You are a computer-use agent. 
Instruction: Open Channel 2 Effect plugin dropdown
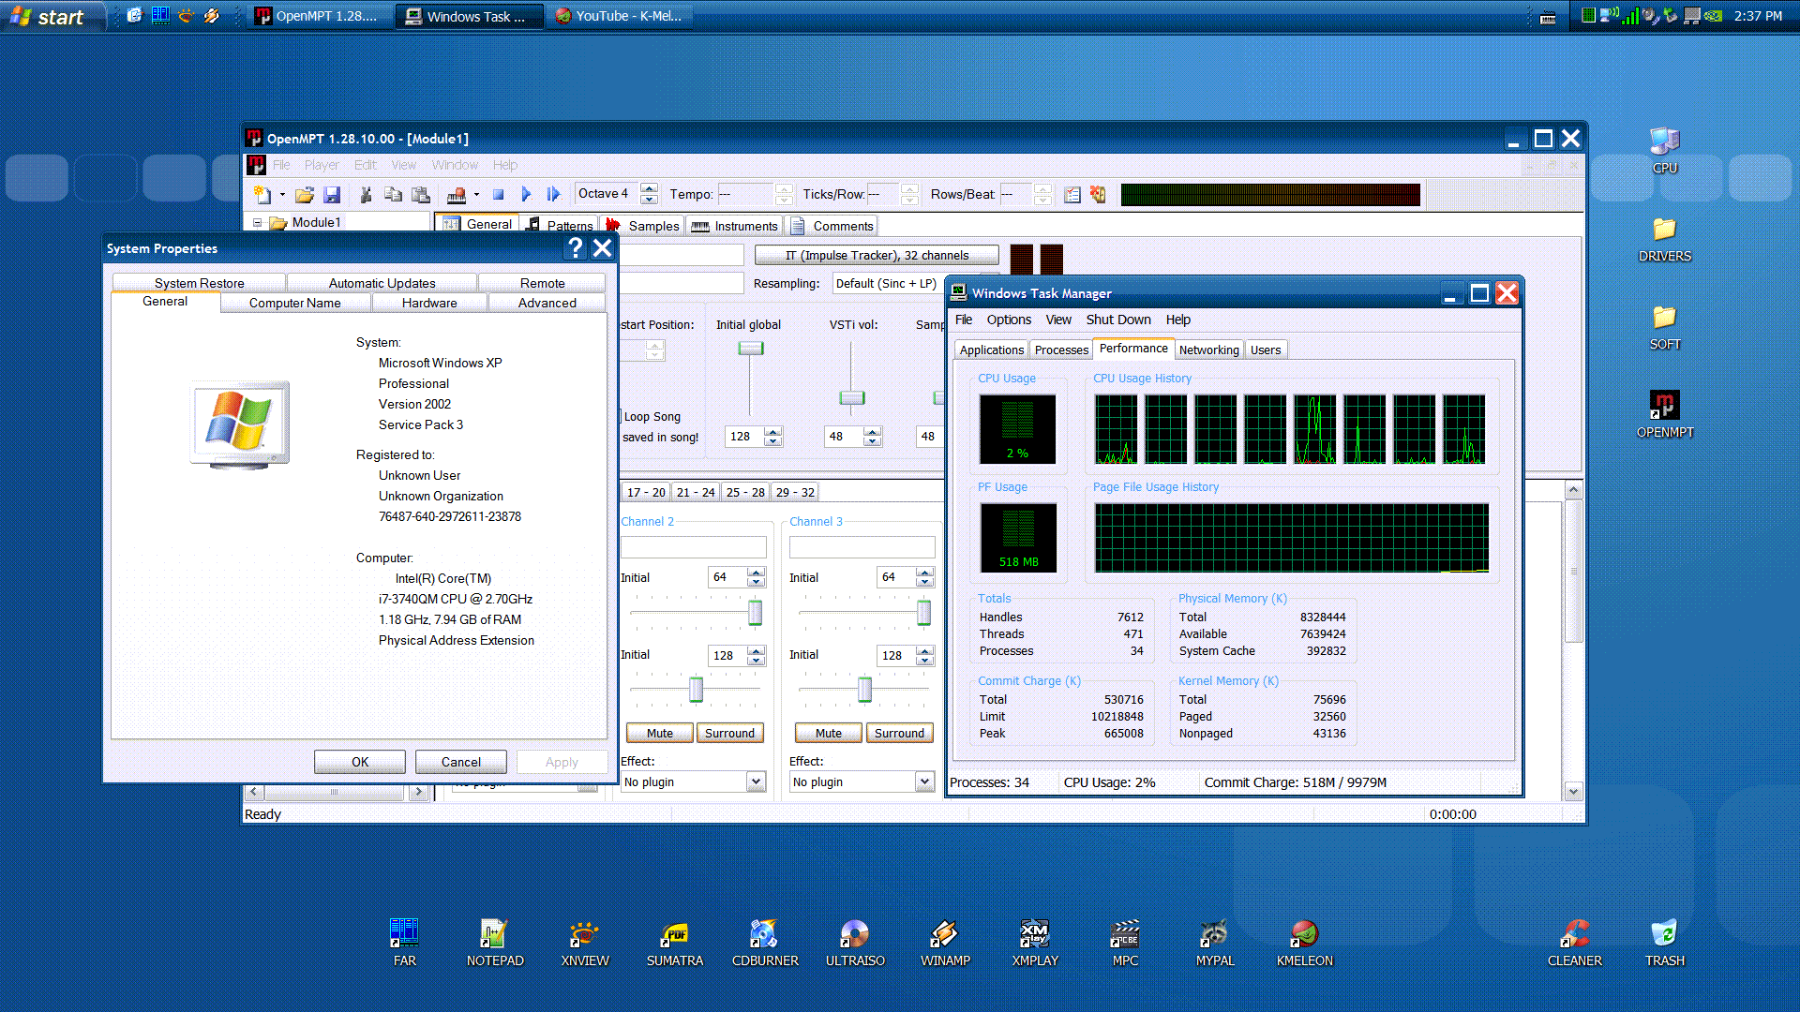click(x=756, y=781)
